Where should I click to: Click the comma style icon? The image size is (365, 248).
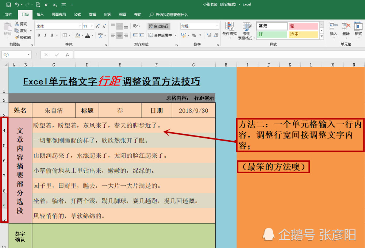[x=200, y=35]
